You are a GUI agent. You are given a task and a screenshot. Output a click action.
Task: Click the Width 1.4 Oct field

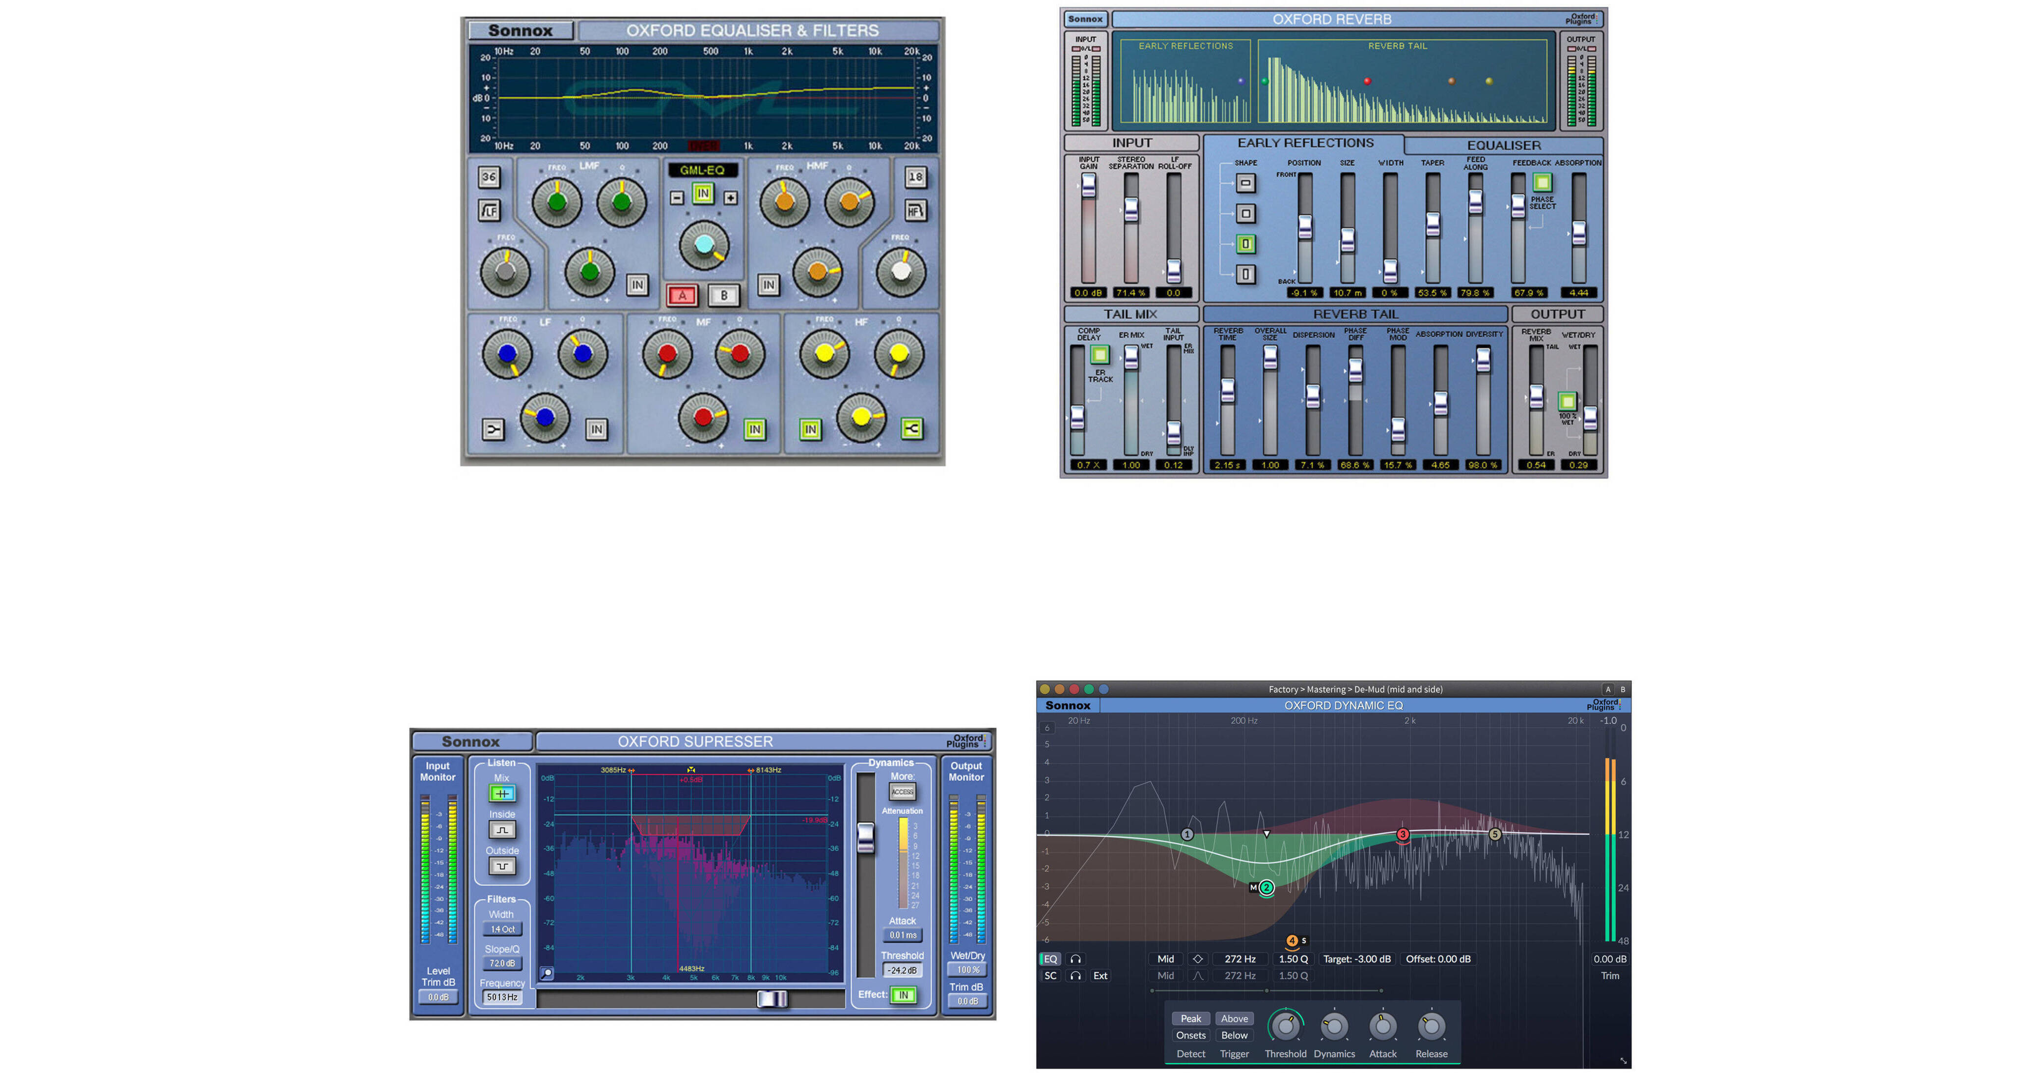(502, 930)
